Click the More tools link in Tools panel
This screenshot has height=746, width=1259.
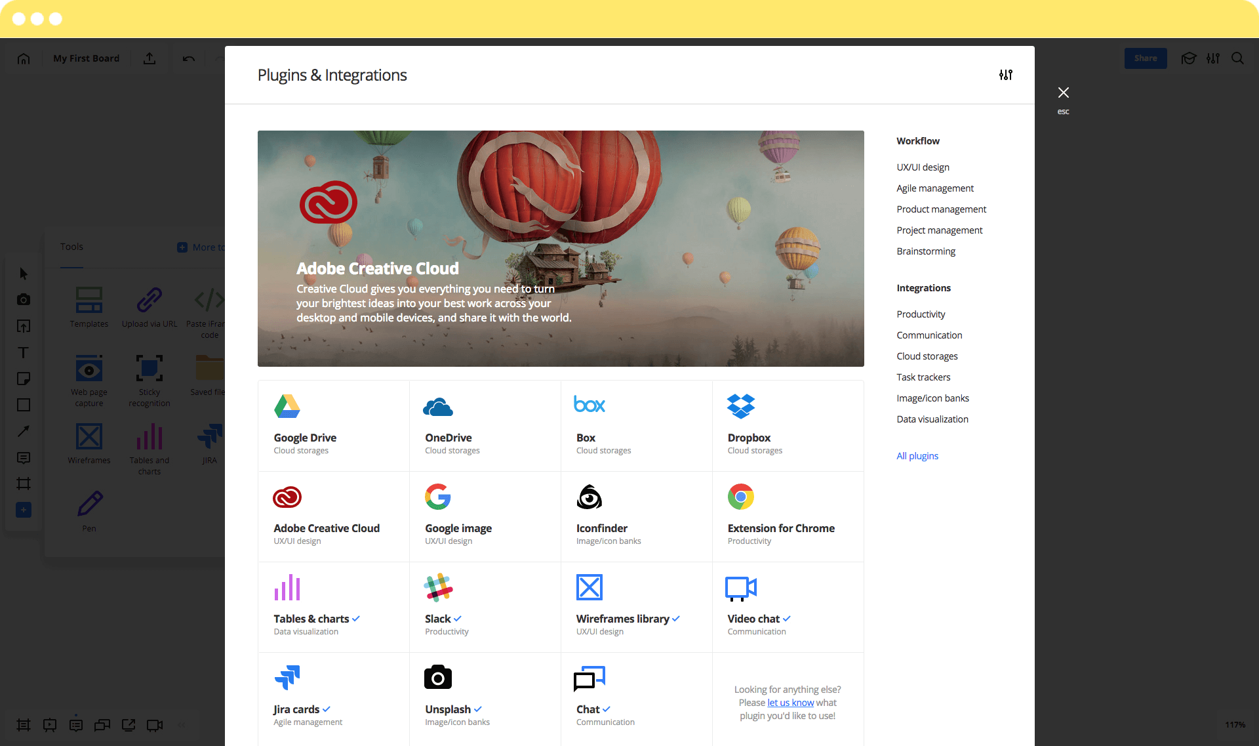tap(201, 247)
